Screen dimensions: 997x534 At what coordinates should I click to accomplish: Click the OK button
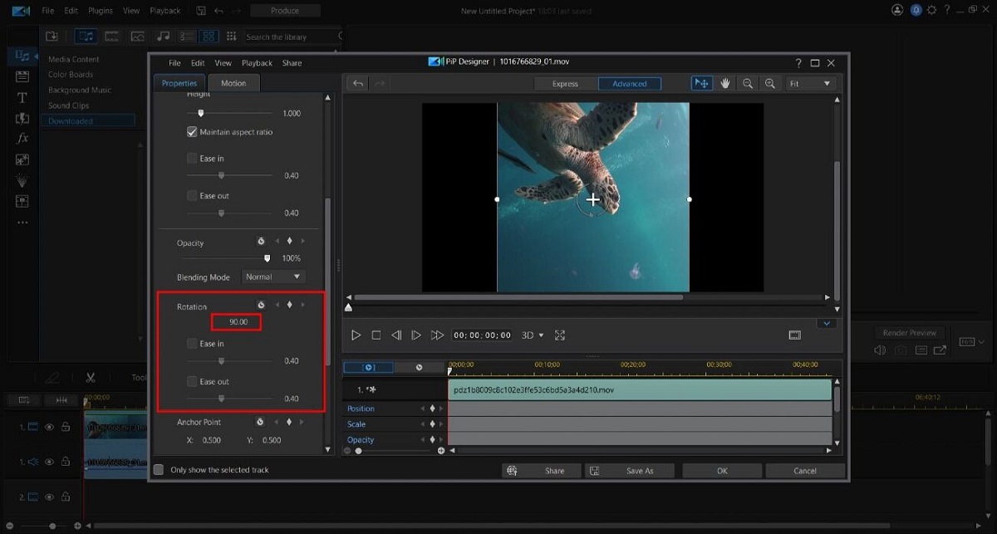722,470
